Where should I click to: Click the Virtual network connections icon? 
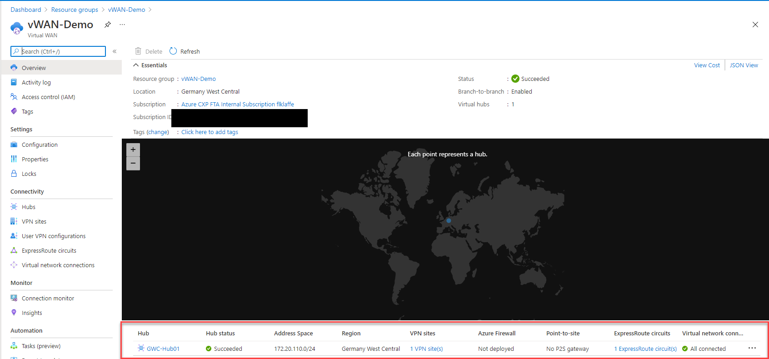(x=14, y=265)
